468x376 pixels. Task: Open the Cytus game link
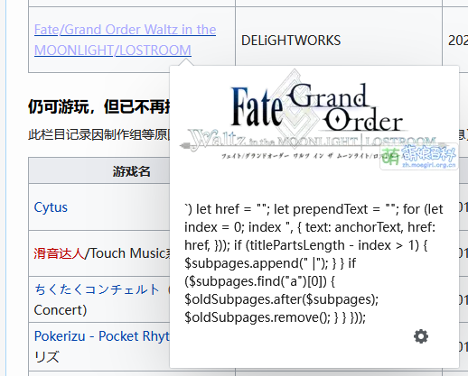pyautogui.click(x=51, y=207)
